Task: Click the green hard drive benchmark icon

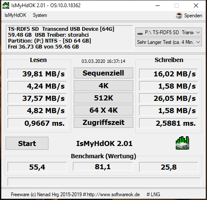Action: (x=183, y=143)
